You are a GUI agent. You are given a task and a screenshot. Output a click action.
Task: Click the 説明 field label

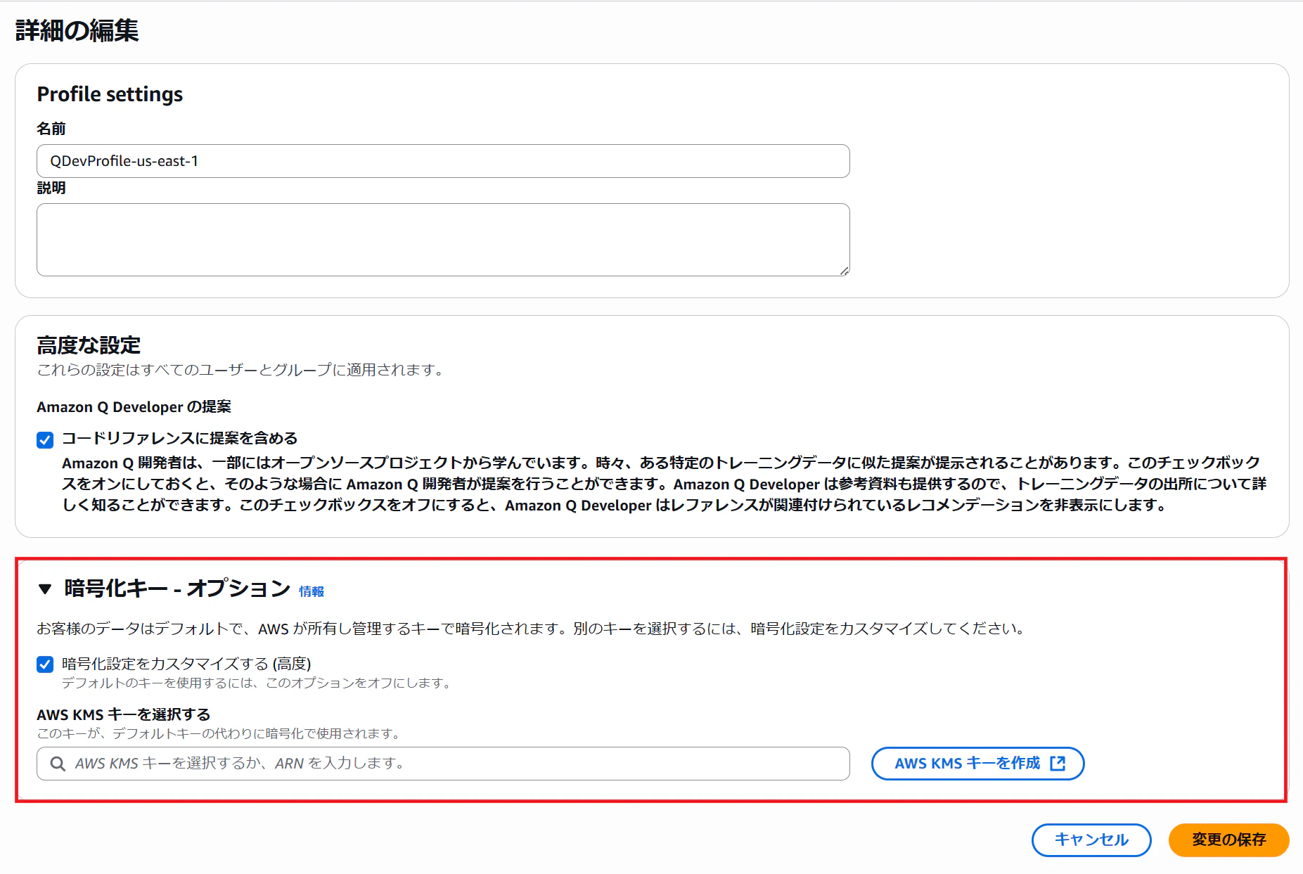coord(51,188)
